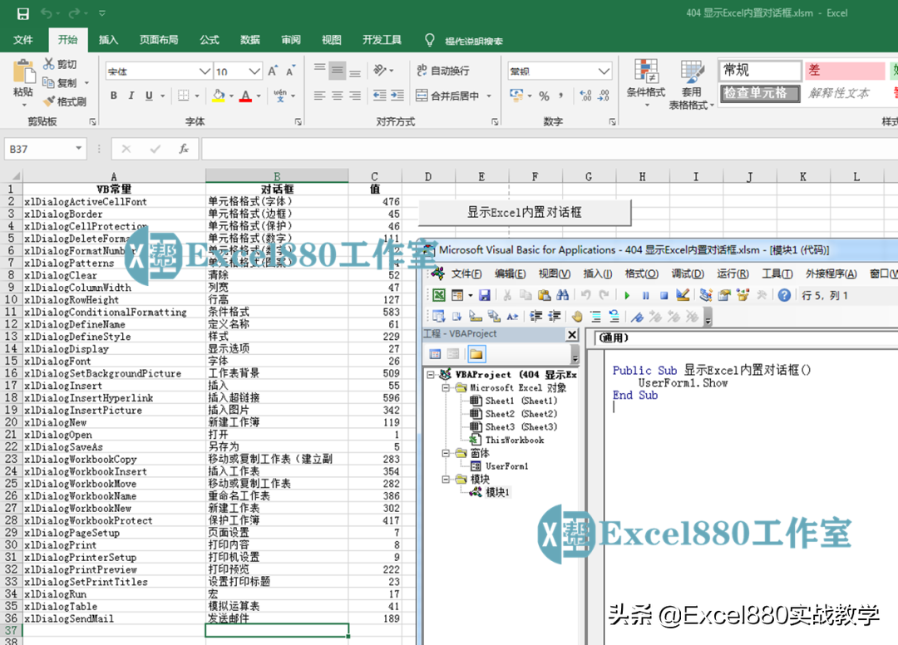The image size is (898, 645).
Task: Toggle Italic formatting button
Action: click(x=131, y=96)
